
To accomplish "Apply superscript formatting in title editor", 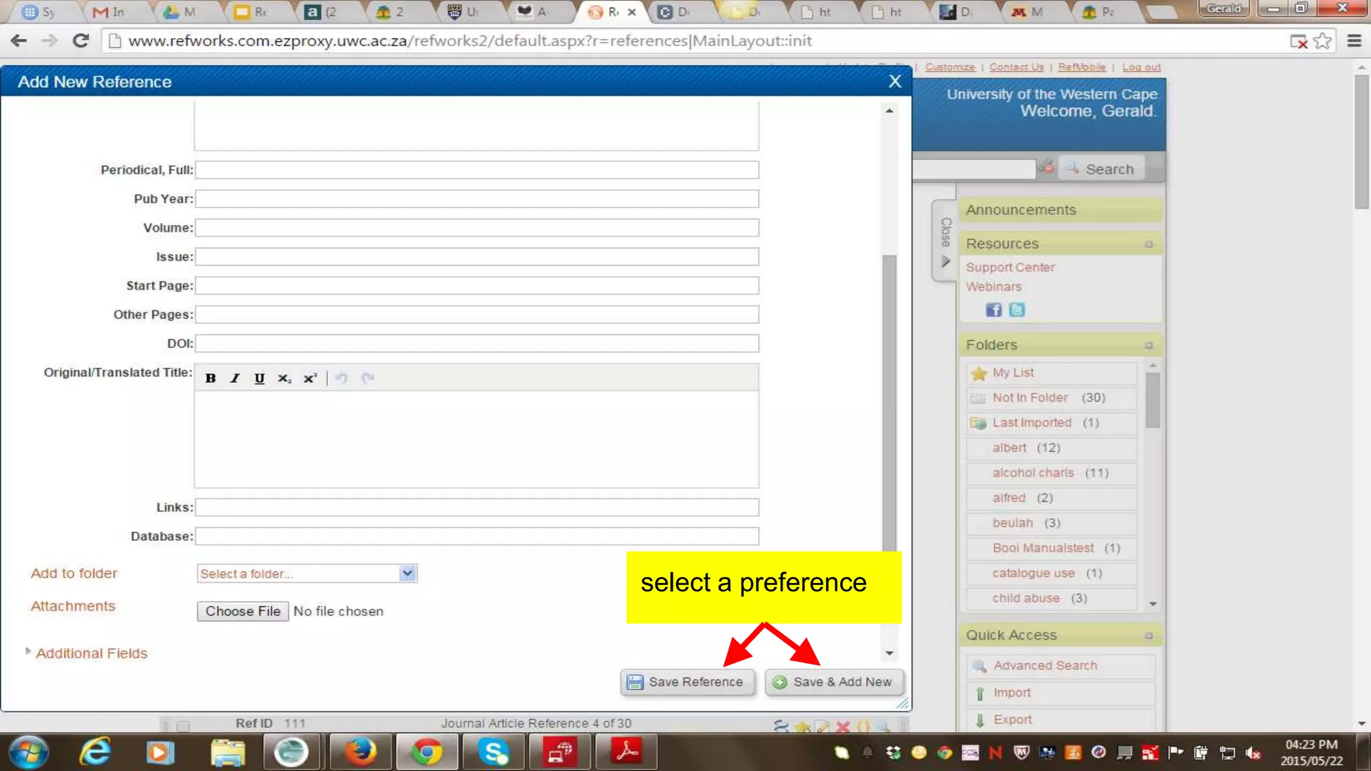I will [x=310, y=378].
